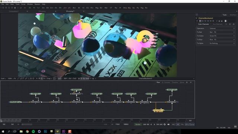Viewport: 238px width, 134px height.
Task: Toggle the DoD option in viewer toolbar
Action: click(x=75, y=79)
